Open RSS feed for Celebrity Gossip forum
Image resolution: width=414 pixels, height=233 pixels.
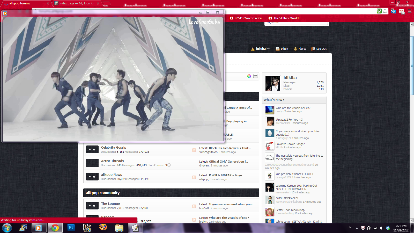click(194, 150)
